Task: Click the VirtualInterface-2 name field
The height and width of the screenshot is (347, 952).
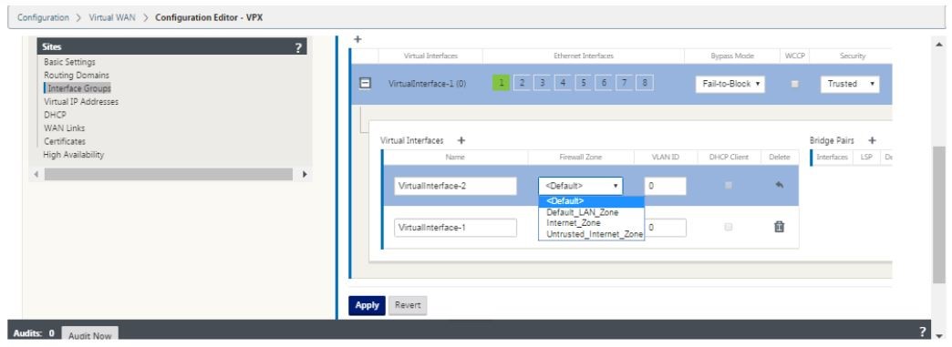Action: pos(455,186)
